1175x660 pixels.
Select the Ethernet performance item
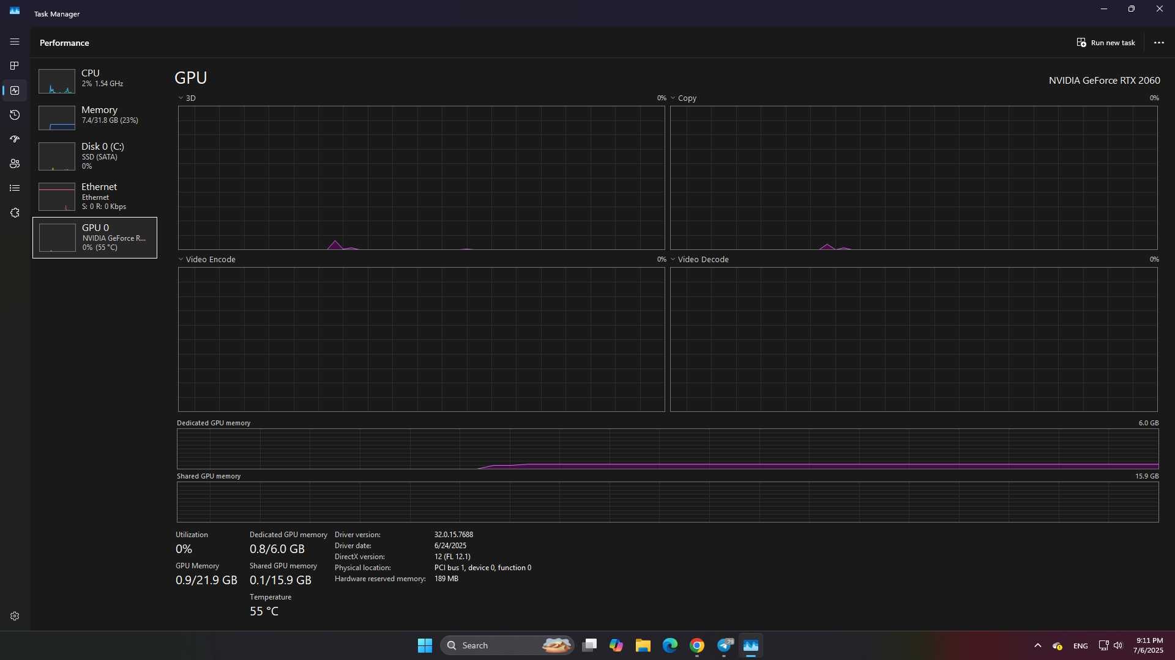tap(95, 196)
